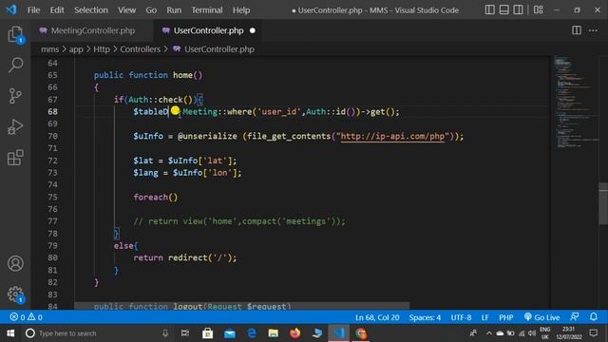
Task: Open Customize Layout icon
Action: pyautogui.click(x=539, y=9)
